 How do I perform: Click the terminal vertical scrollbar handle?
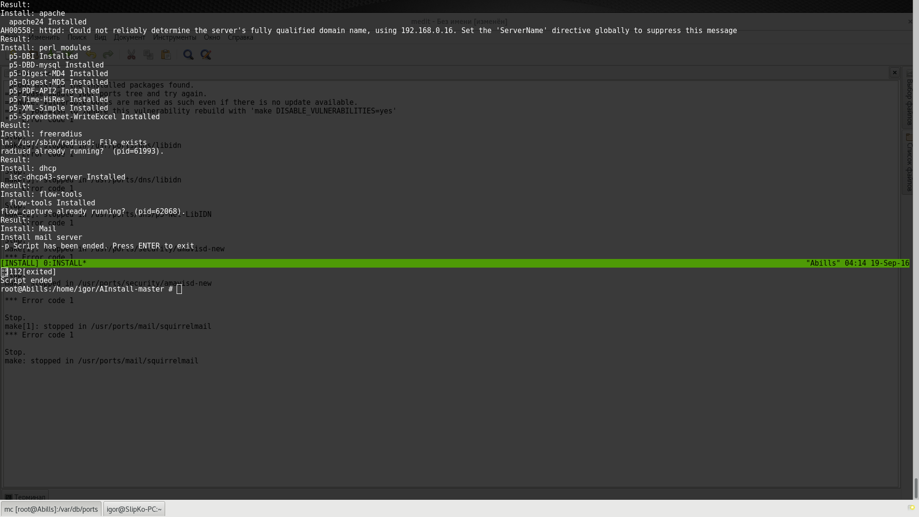tap(916, 488)
